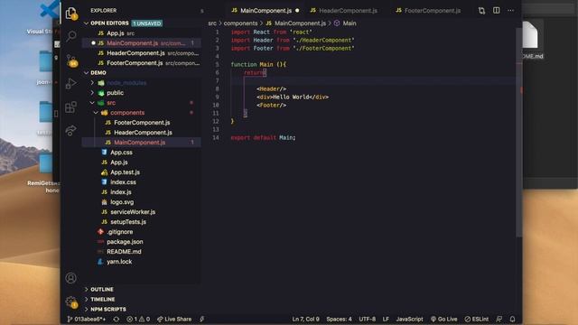The image size is (578, 325).
Task: Click Main symbol in breadcrumb
Action: (350, 23)
